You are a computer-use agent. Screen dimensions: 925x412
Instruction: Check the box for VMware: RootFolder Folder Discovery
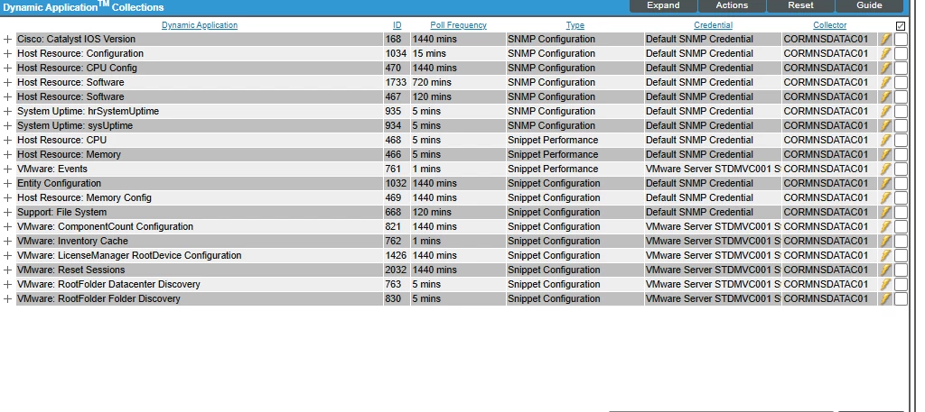(x=901, y=299)
